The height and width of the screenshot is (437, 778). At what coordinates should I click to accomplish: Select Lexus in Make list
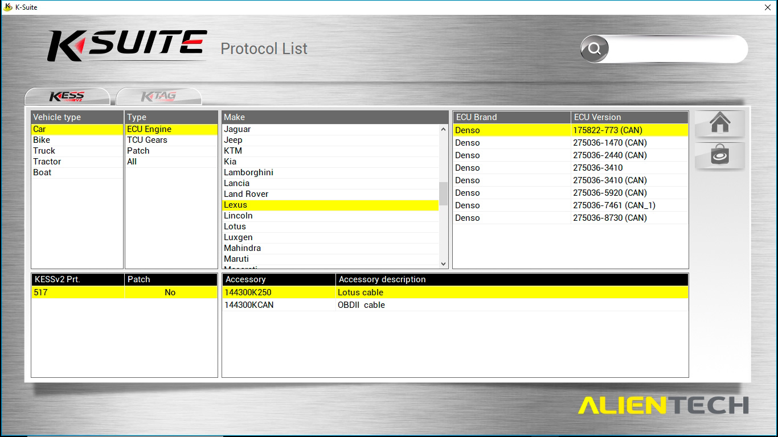(x=330, y=205)
